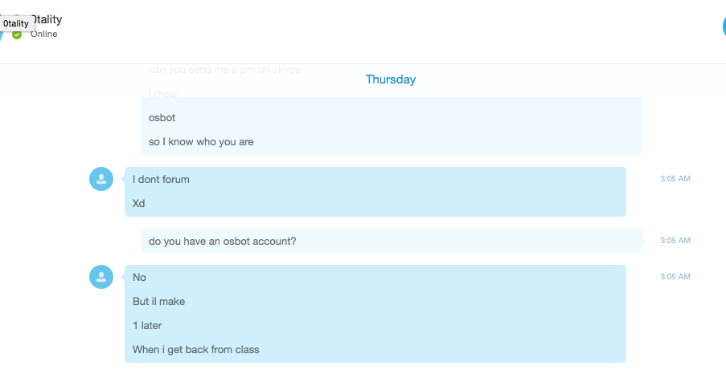
Task: Click the "Xd" message line
Action: point(138,203)
